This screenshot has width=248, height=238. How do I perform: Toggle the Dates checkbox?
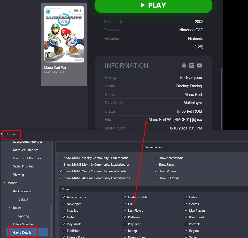click(186, 197)
